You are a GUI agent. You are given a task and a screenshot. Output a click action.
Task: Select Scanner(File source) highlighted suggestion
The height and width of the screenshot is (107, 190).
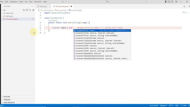tap(102, 30)
